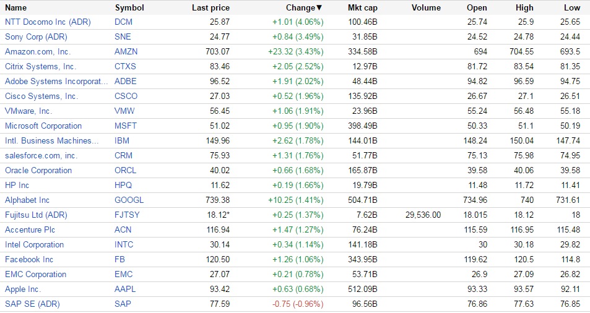590x313 pixels.
Task: Open the Intel Corporation link
Action: pos(34,244)
